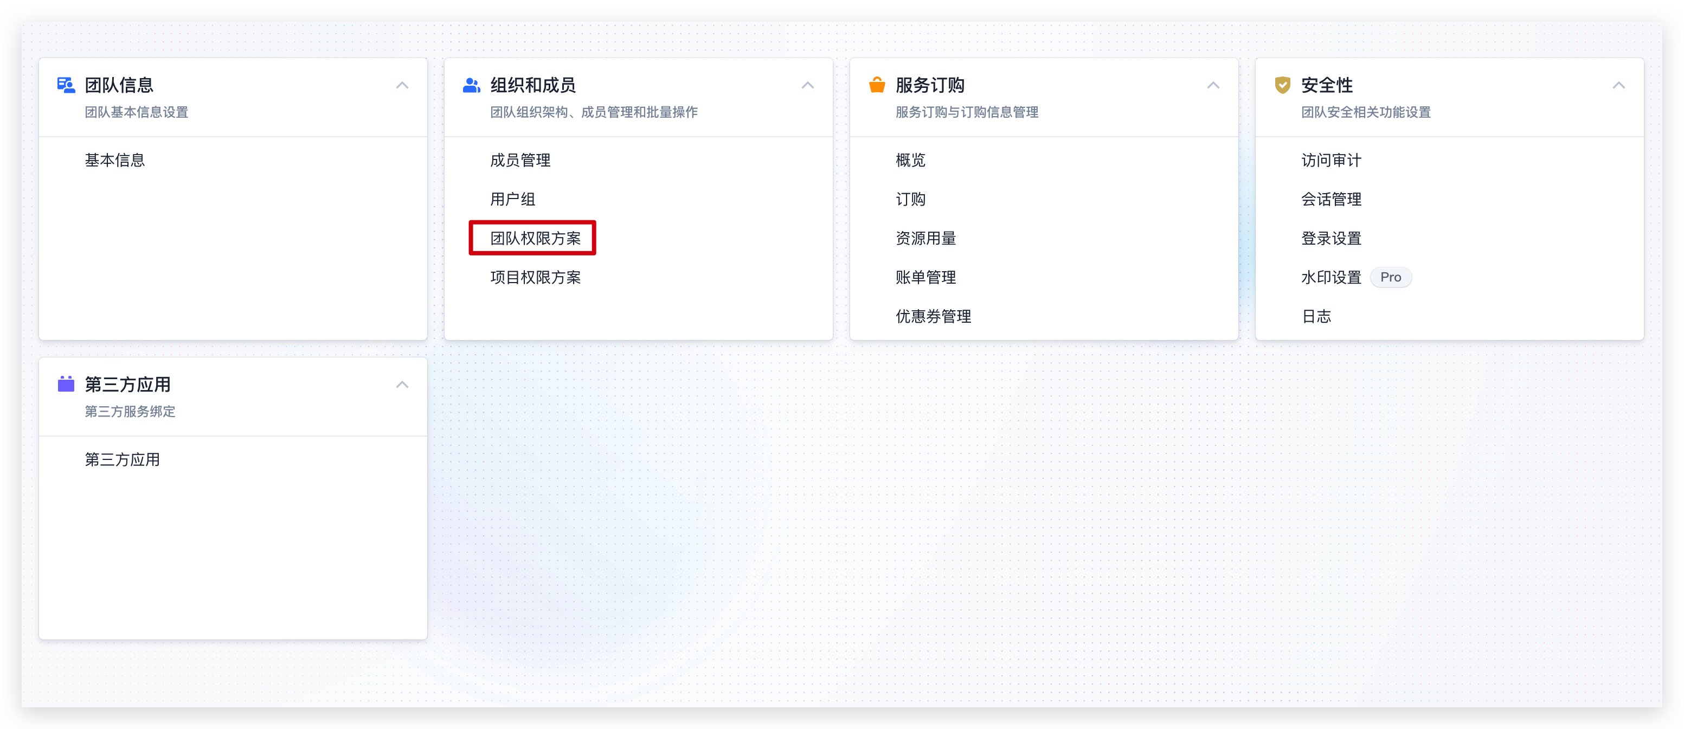Open 水印设置
Screen dimensions: 1684x729
click(1331, 277)
